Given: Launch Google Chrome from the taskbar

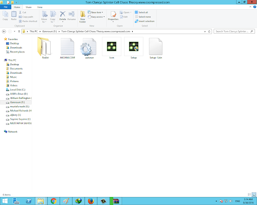Looking at the screenshot, I should 53,201.
